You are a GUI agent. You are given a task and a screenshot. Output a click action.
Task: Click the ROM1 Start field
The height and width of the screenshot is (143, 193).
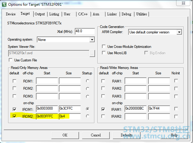click(47, 81)
